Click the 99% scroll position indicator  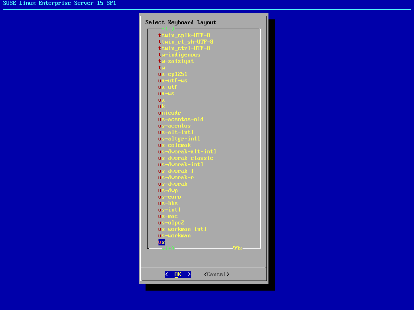(238, 248)
